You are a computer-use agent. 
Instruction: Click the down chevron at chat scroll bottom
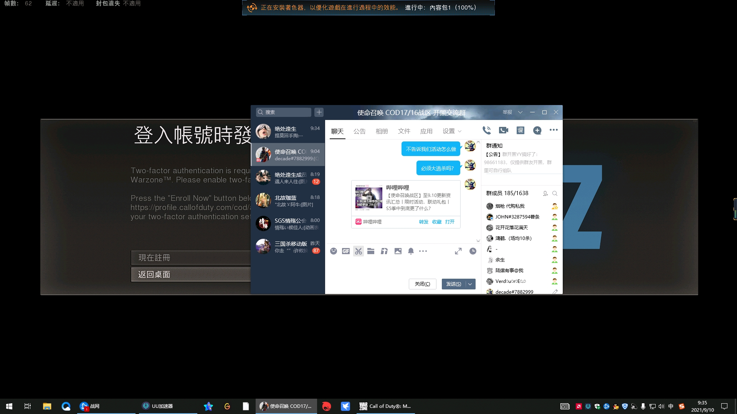tap(478, 241)
